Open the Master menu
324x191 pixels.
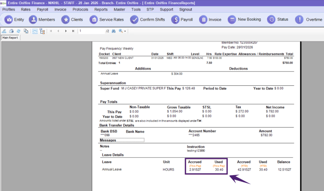pyautogui.click(x=119, y=10)
